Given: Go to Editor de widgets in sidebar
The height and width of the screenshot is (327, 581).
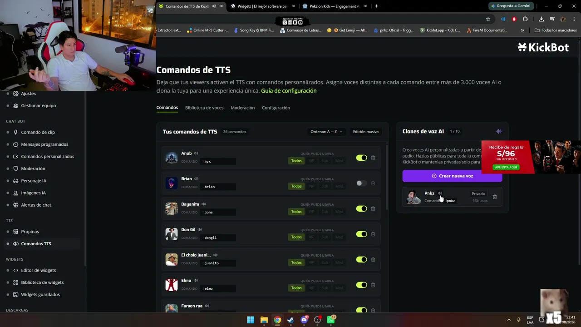Looking at the screenshot, I should point(38,270).
